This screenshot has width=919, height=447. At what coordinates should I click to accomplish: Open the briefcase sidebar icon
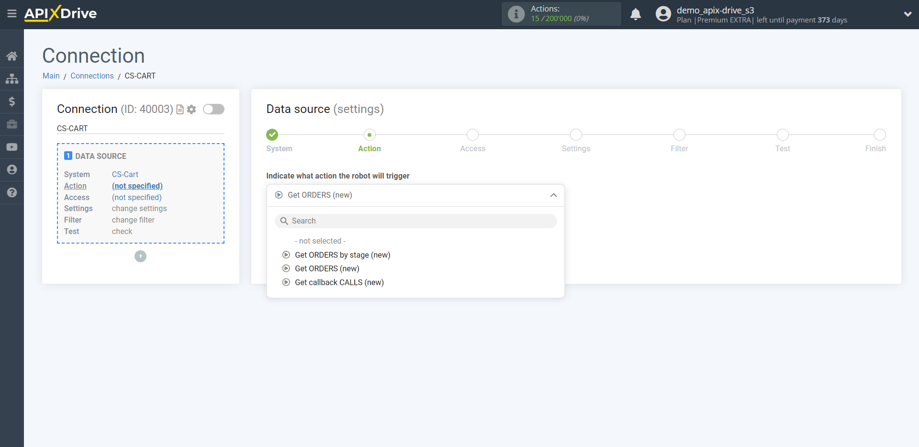[12, 124]
